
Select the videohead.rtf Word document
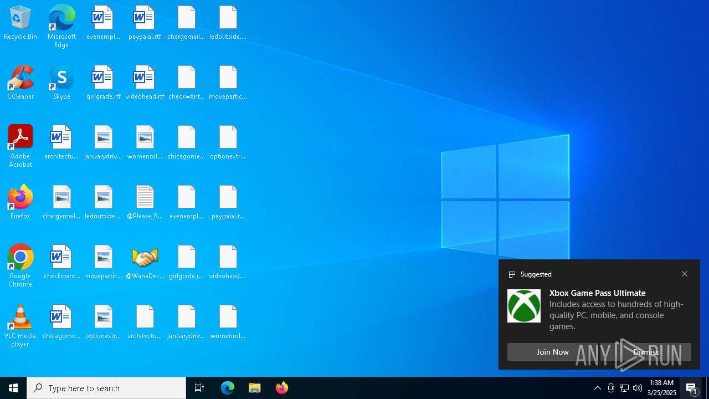coord(145,83)
